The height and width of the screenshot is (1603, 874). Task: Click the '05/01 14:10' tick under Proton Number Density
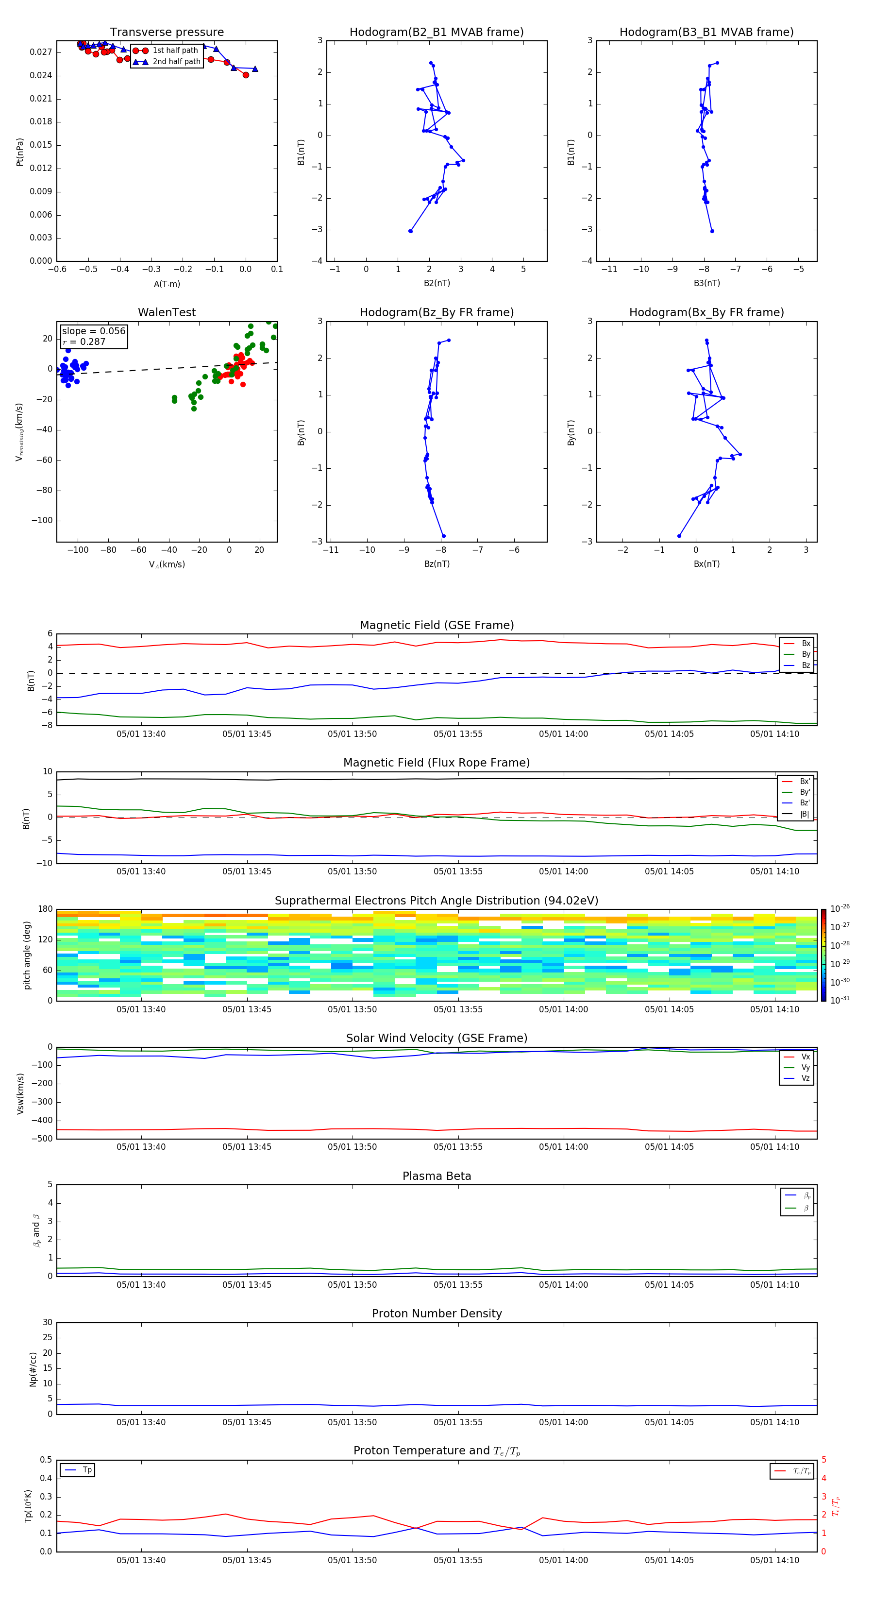pyautogui.click(x=774, y=1422)
